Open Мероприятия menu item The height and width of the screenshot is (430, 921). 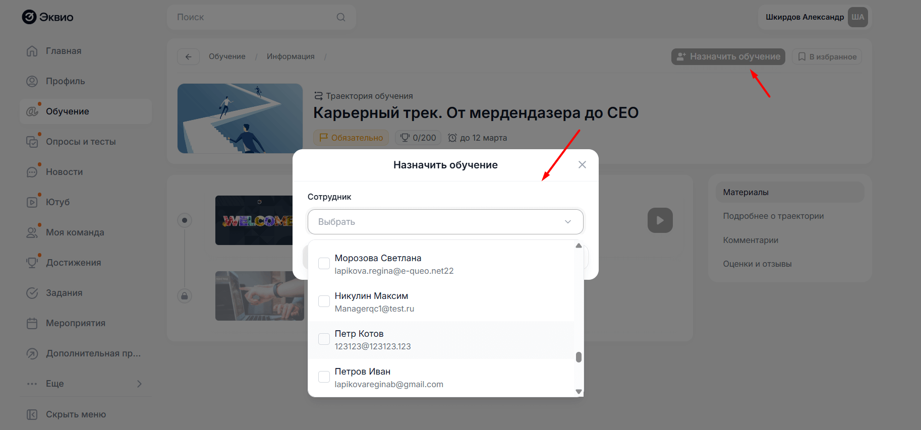(86, 323)
